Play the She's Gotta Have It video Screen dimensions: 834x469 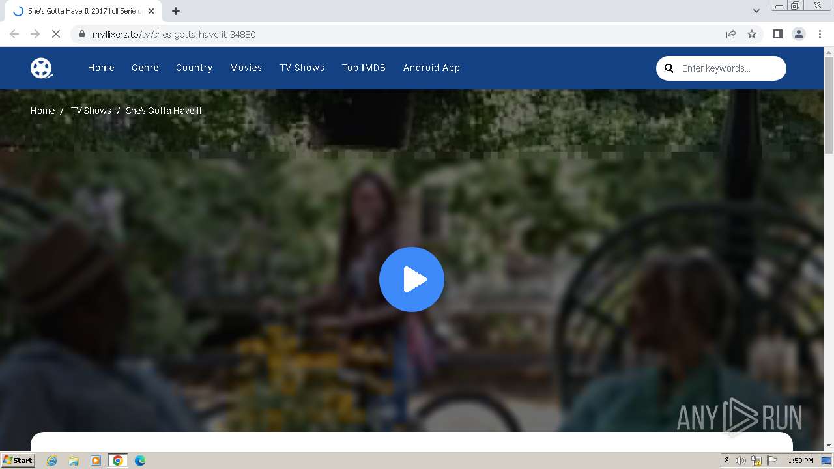(412, 279)
